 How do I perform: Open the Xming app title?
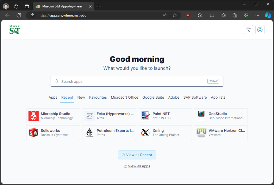pos(158,131)
